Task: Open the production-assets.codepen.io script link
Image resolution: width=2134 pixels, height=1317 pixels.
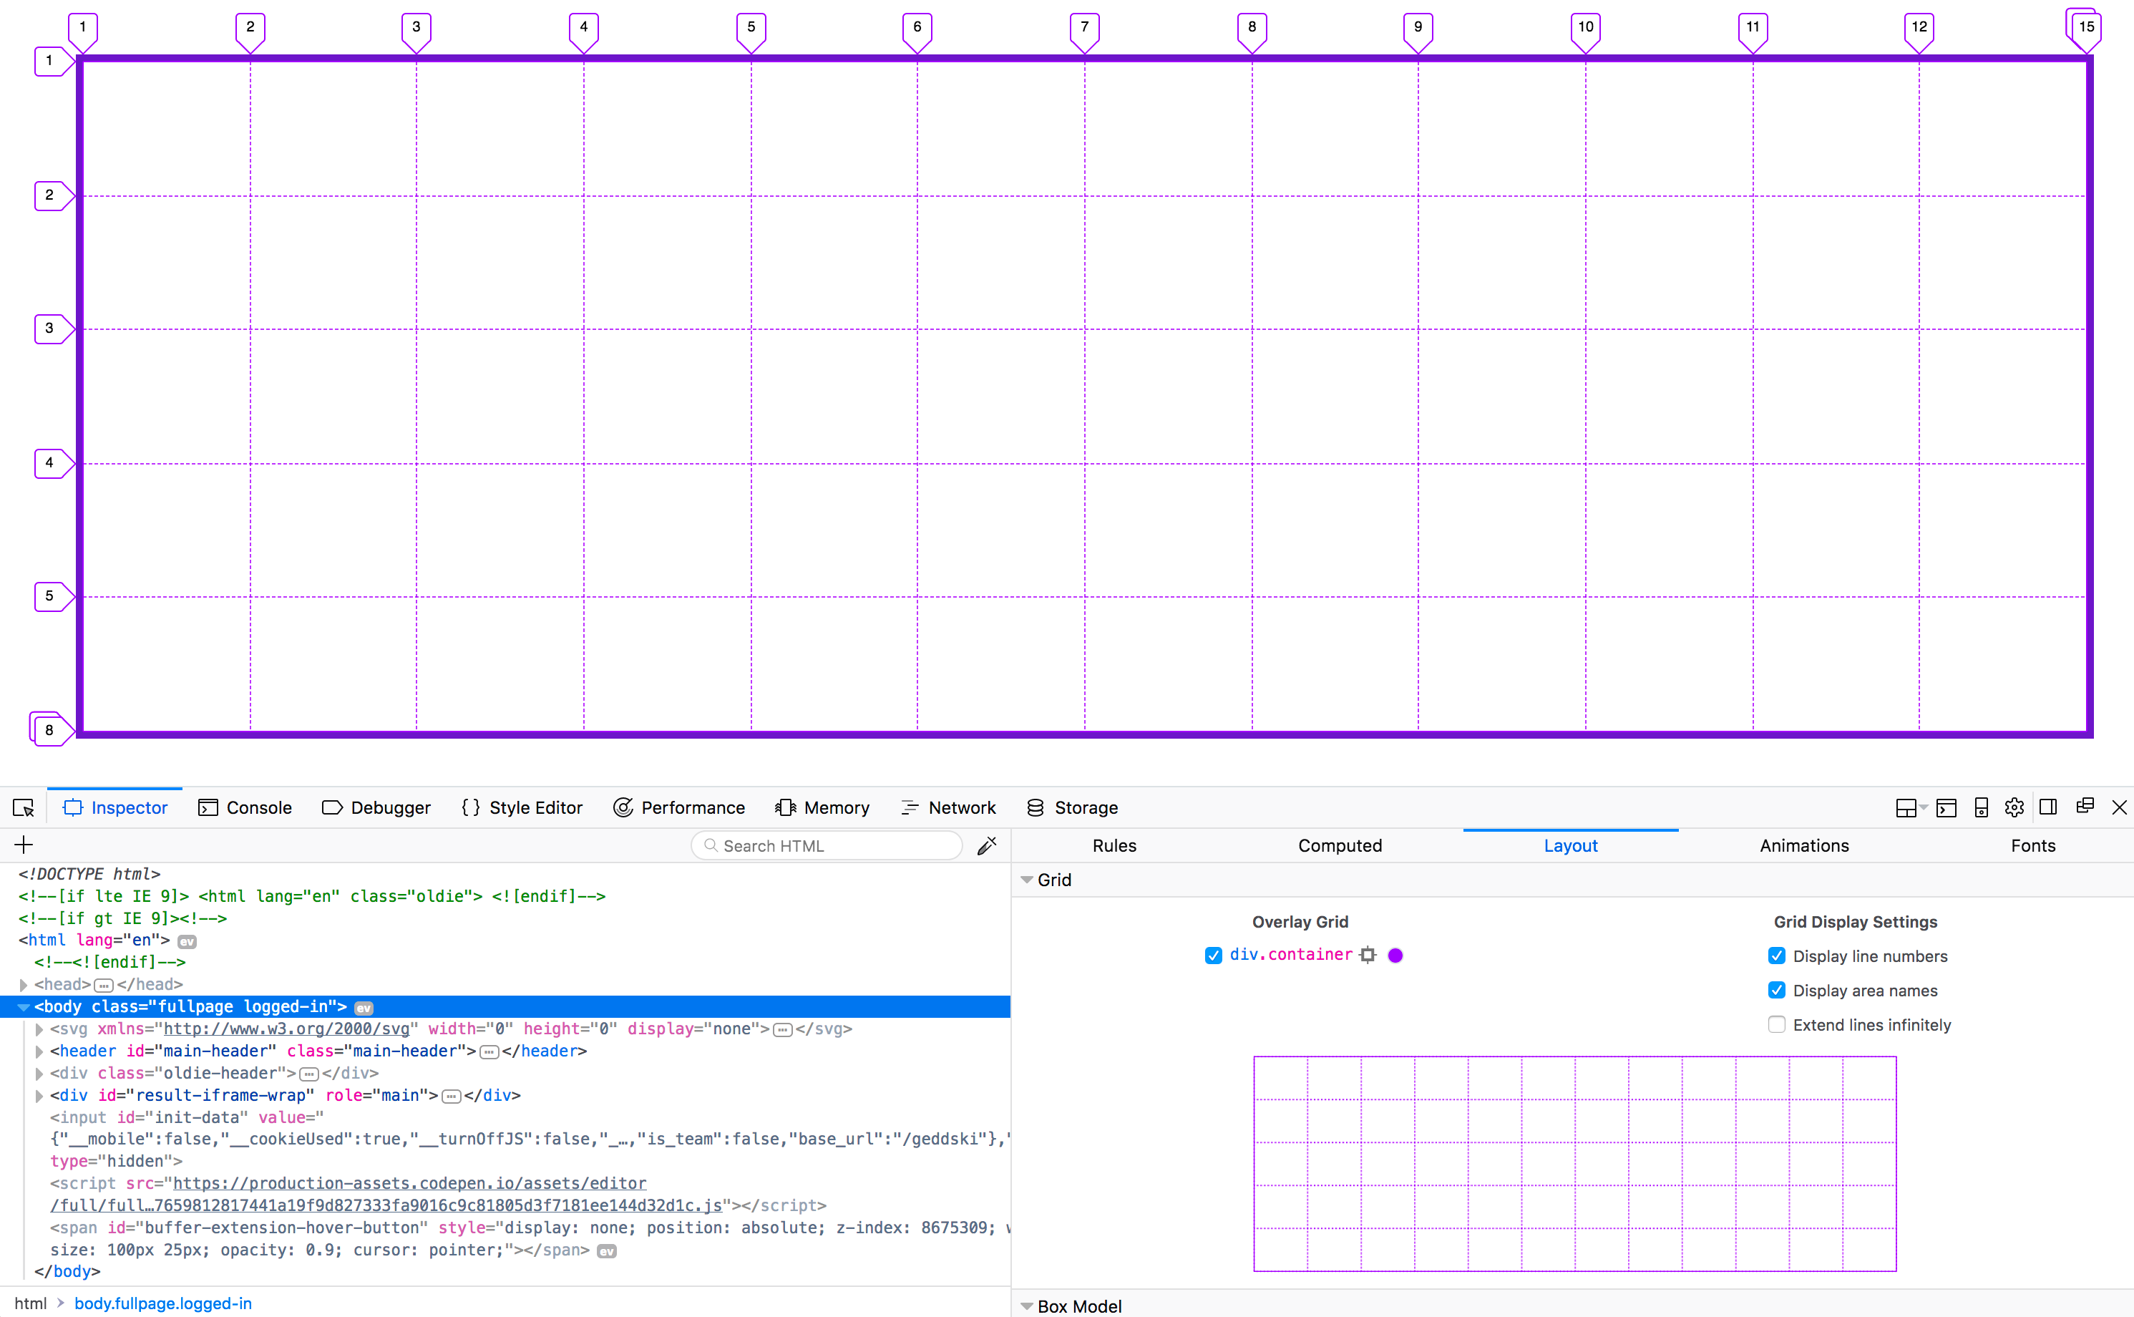Action: tap(386, 1194)
